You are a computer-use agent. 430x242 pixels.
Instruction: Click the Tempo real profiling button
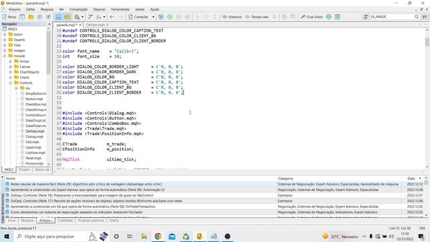click(x=257, y=17)
